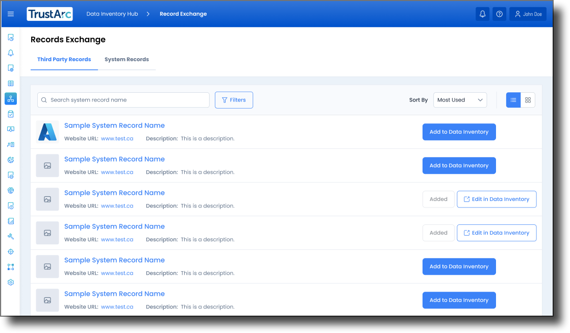Open the cookie icon in sidebar

[11, 160]
